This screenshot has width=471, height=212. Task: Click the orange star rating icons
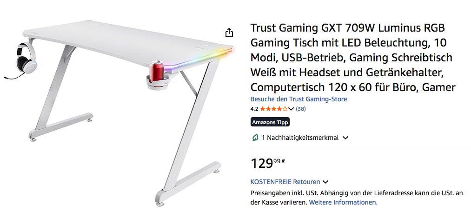(x=273, y=109)
